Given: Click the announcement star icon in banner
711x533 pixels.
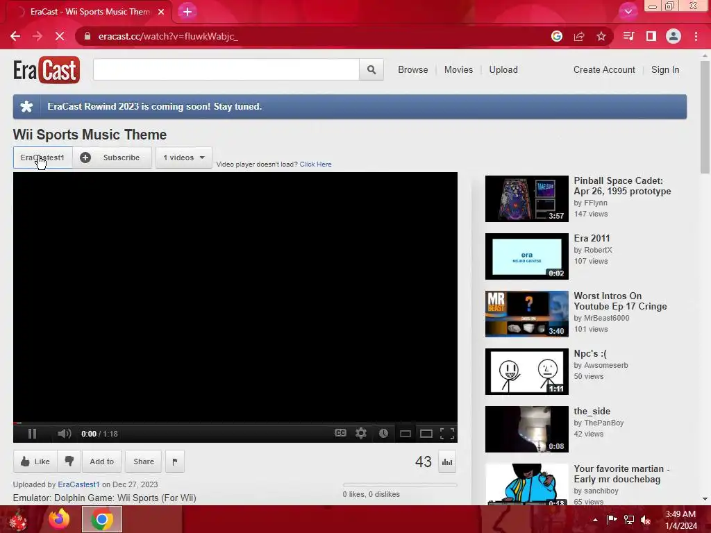Looking at the screenshot, I should coord(27,106).
